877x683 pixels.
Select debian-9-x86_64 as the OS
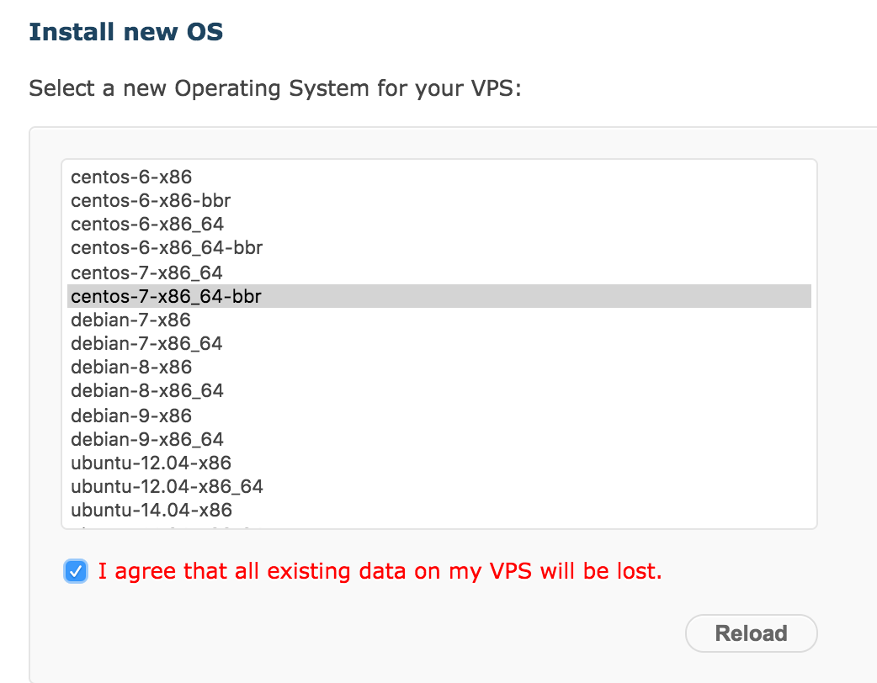coord(147,439)
